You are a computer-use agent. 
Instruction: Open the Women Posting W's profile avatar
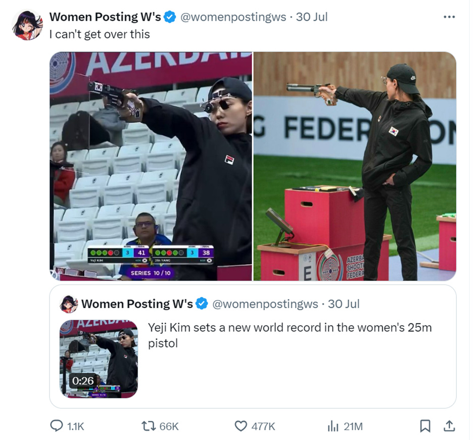click(27, 25)
